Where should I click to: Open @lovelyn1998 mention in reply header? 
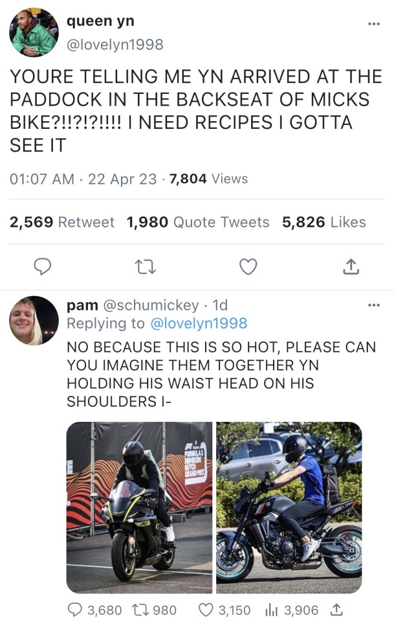[x=198, y=323]
